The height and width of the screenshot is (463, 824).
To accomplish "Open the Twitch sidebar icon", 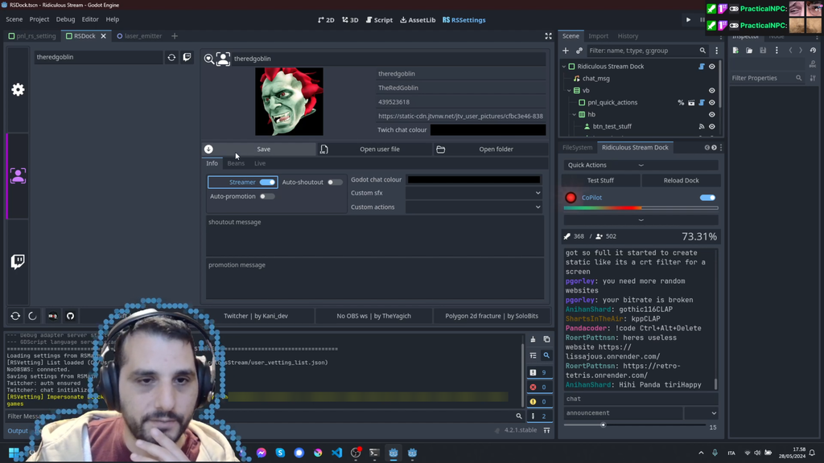I will (18, 261).
